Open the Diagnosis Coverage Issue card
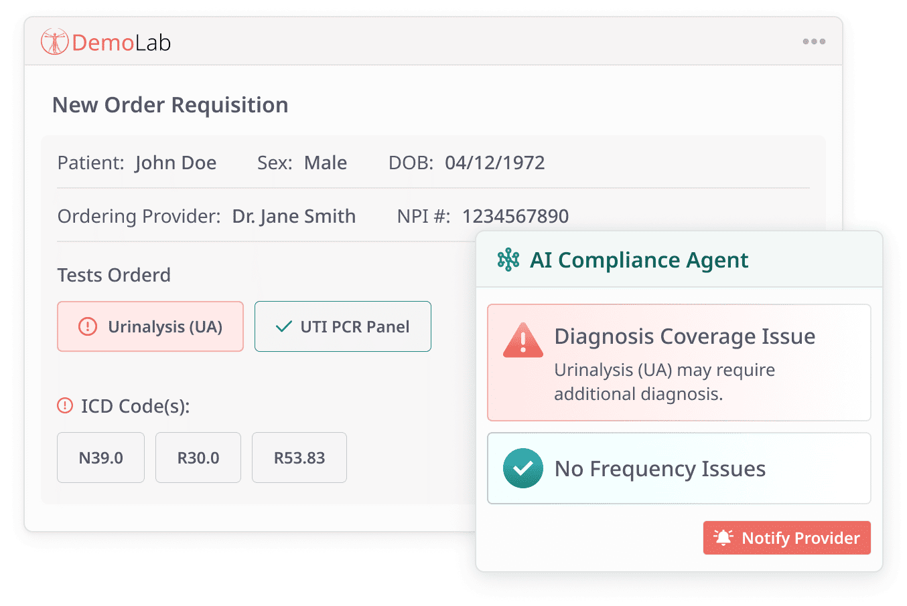This screenshot has height=606, width=907. pyautogui.click(x=679, y=363)
